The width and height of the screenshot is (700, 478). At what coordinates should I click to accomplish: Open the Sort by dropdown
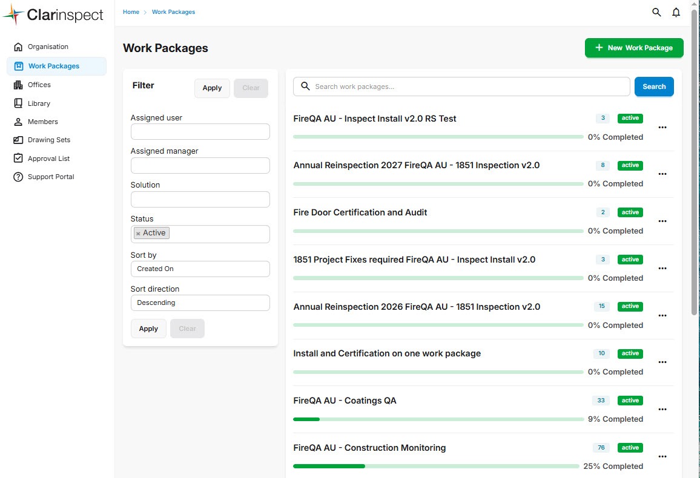200,269
